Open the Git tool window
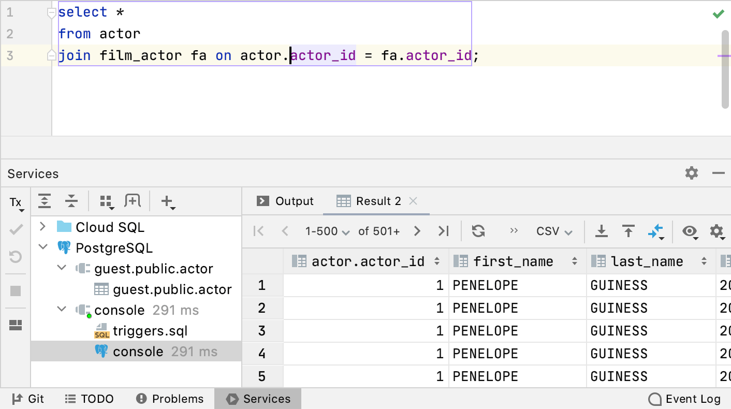The width and height of the screenshot is (731, 409). point(28,399)
